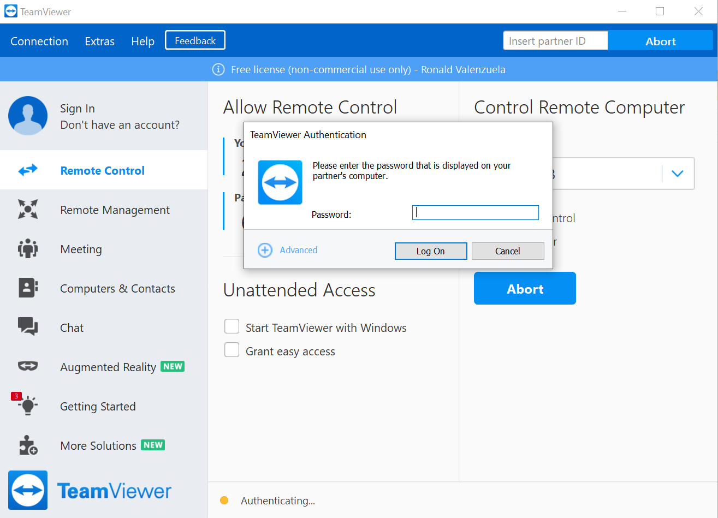Click the Augmented Reality goggles icon
Viewport: 718px width, 518px height.
coord(28,366)
